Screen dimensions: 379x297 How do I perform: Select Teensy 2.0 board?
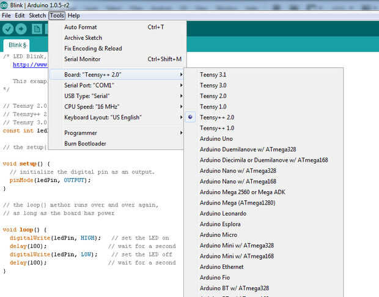263,96
